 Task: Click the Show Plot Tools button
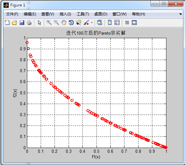[x=134, y=22]
